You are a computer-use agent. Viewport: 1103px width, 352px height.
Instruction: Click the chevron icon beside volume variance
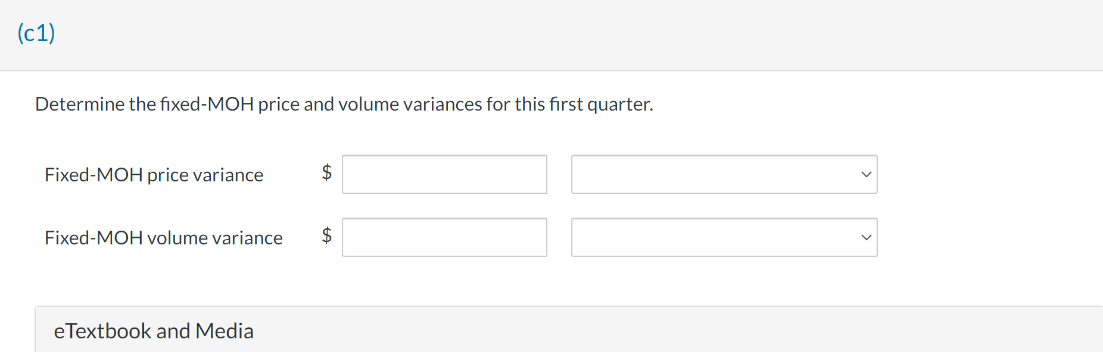click(867, 237)
